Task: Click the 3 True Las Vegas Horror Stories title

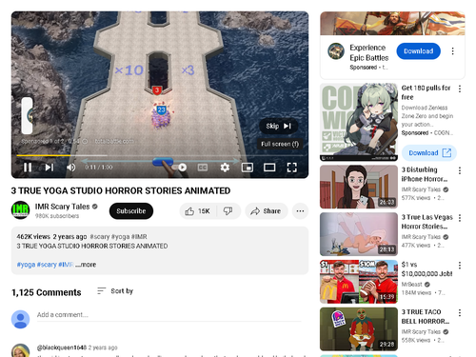Action: pyautogui.click(x=426, y=222)
